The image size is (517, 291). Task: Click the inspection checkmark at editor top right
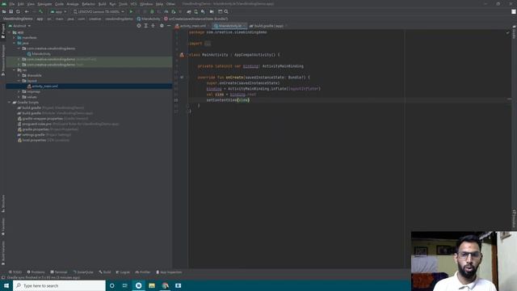(x=508, y=32)
